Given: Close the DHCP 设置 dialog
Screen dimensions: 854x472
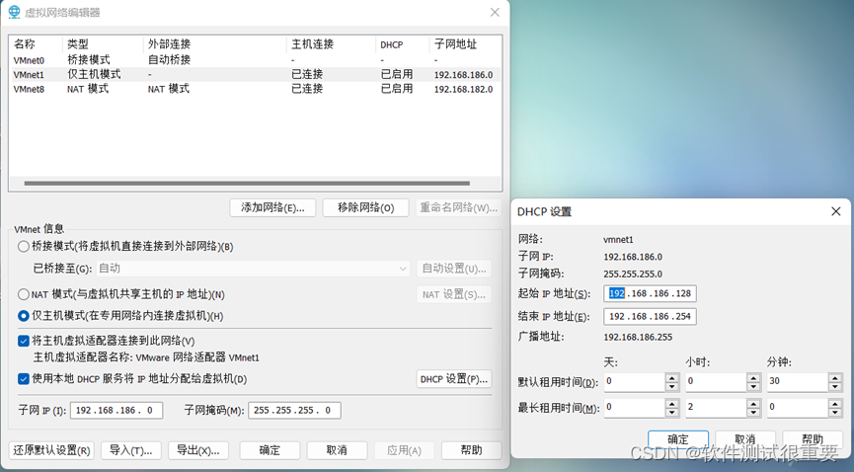Looking at the screenshot, I should pos(836,211).
